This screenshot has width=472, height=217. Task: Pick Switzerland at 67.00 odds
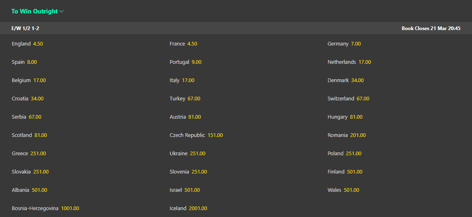(x=348, y=99)
